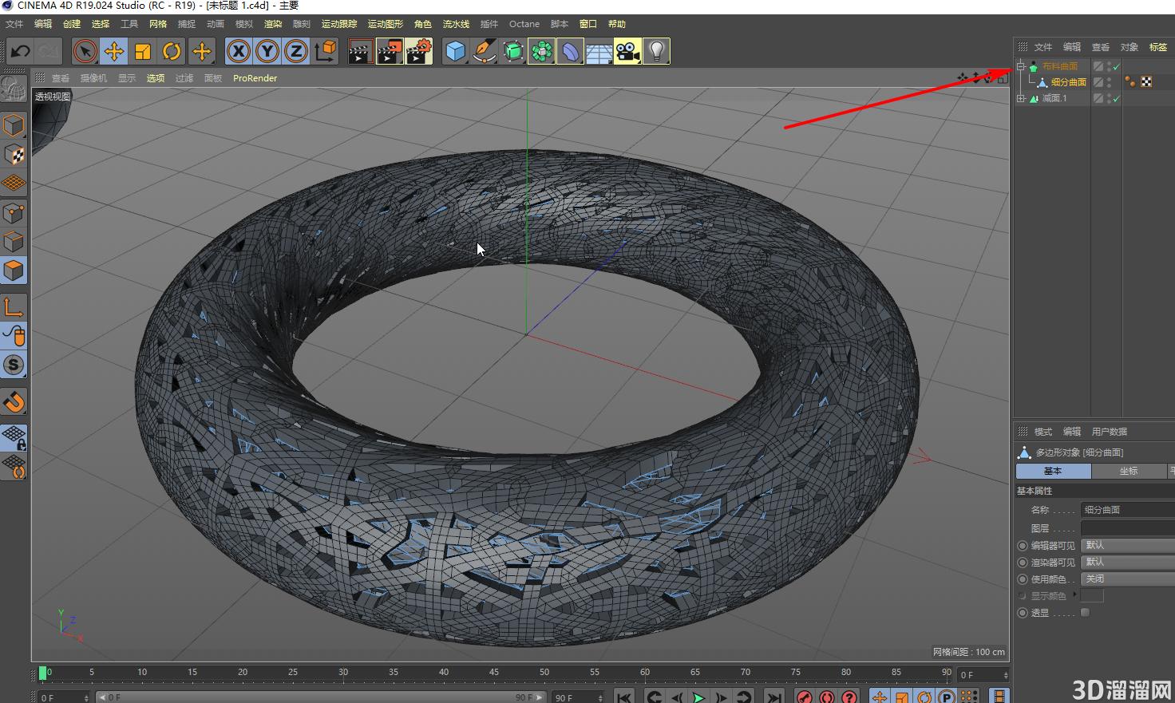Image resolution: width=1175 pixels, height=703 pixels.
Task: Add a Camera object
Action: click(627, 52)
